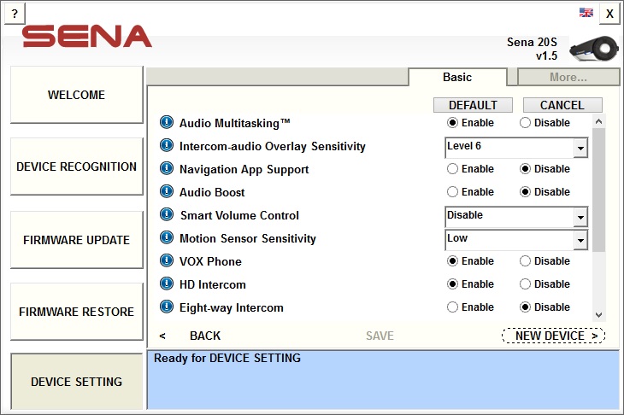
Task: Go to the WELCOME section
Action: coord(76,95)
